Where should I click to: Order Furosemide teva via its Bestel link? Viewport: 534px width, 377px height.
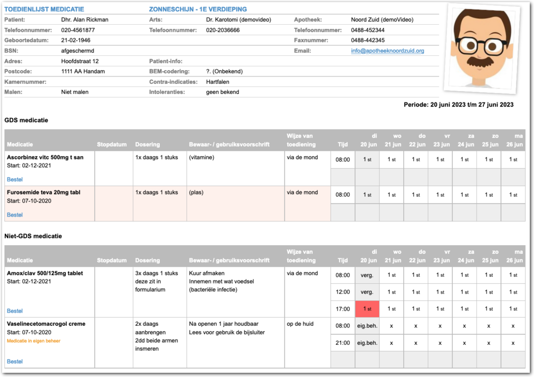point(15,215)
